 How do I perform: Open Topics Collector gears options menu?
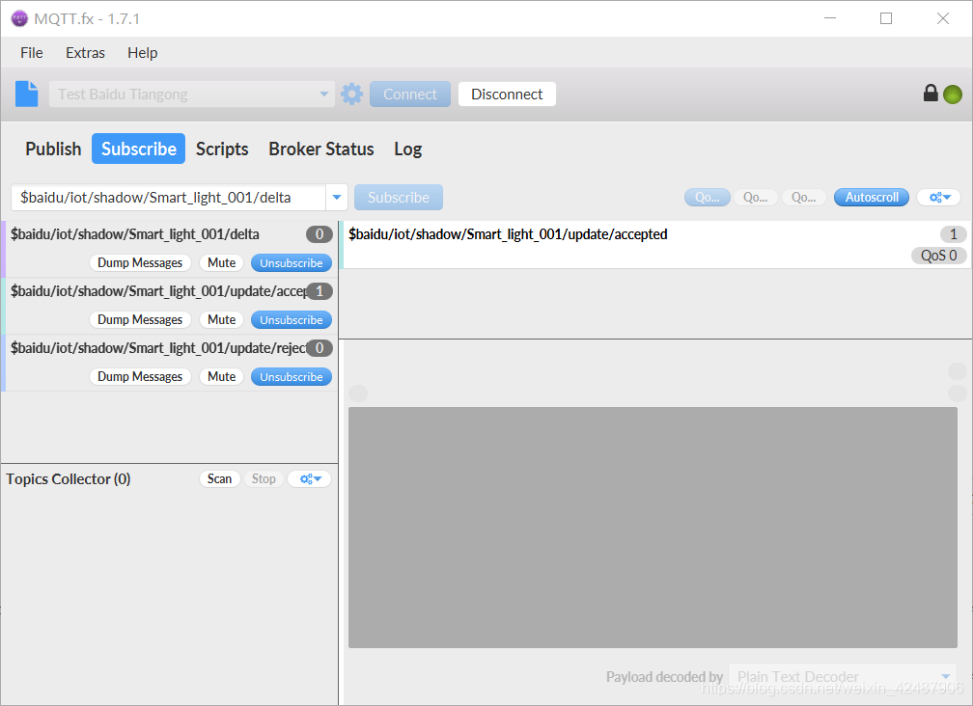[310, 478]
